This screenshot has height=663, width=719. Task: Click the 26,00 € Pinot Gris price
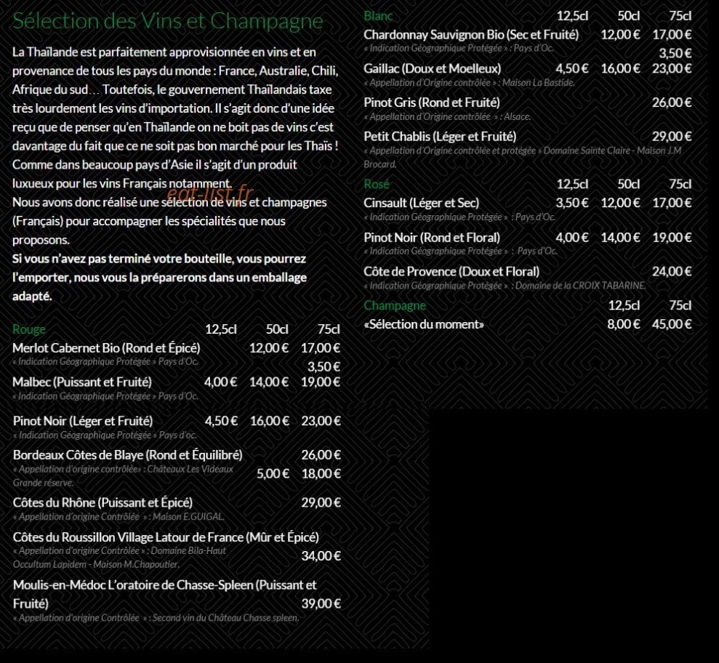coord(672,103)
